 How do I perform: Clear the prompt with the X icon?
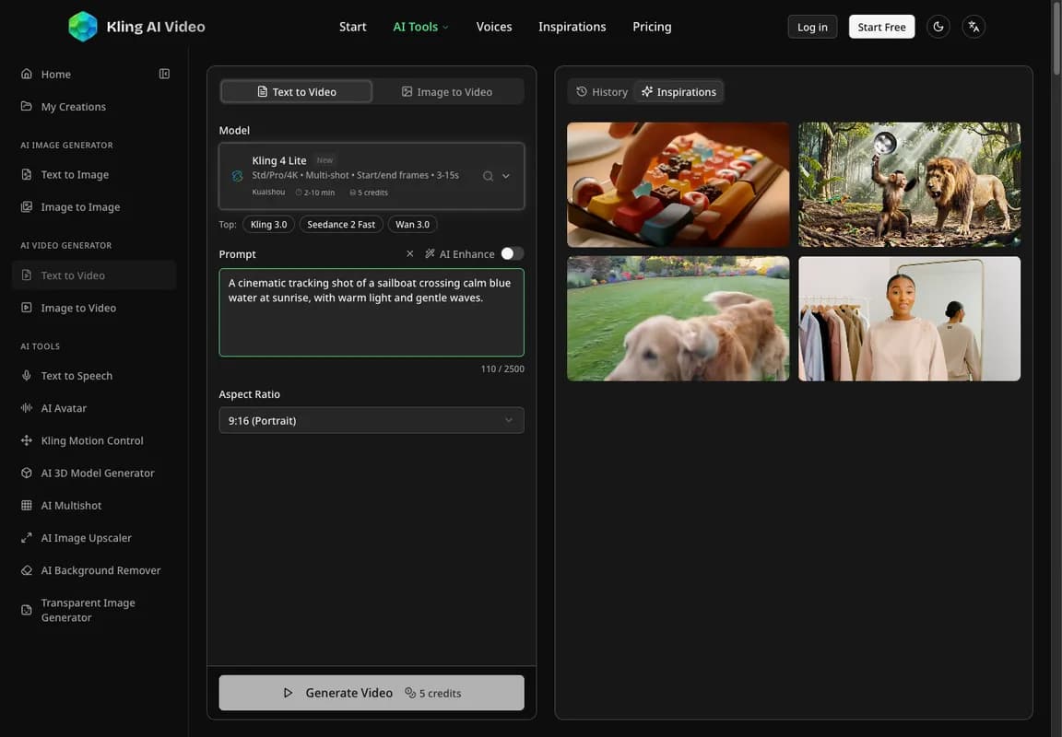tap(409, 253)
